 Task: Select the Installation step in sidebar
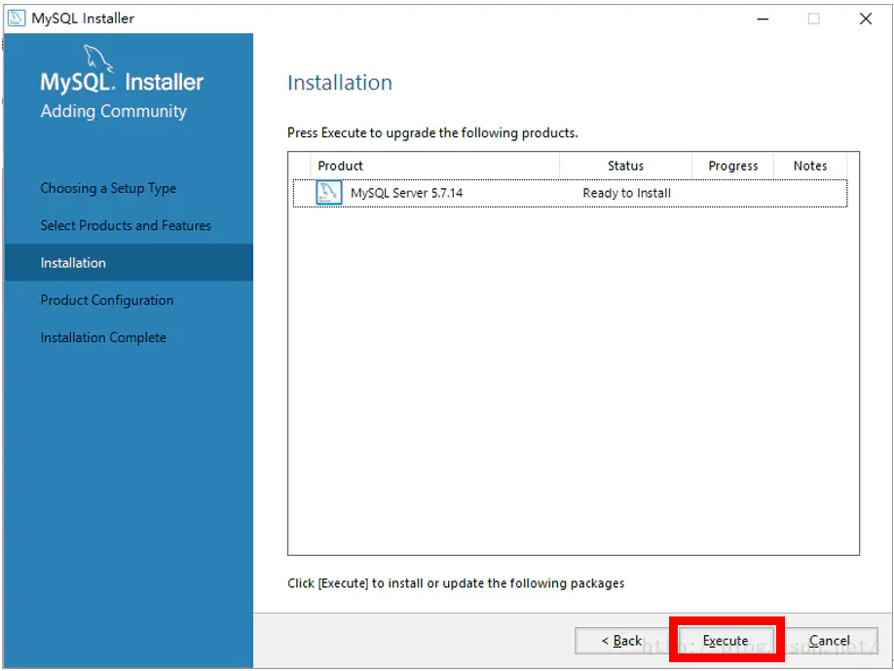pyautogui.click(x=73, y=262)
